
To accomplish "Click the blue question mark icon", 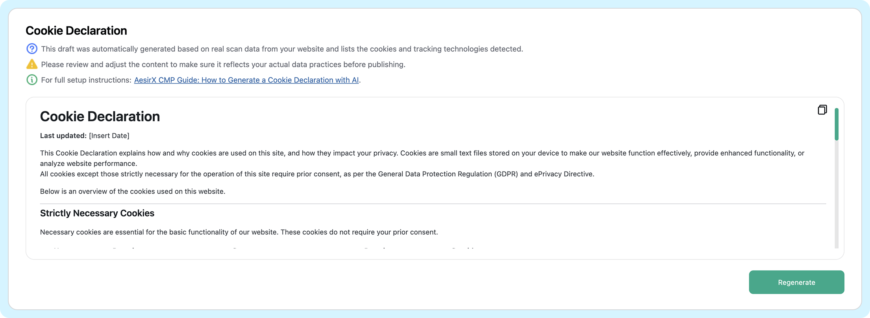I will click(x=32, y=49).
